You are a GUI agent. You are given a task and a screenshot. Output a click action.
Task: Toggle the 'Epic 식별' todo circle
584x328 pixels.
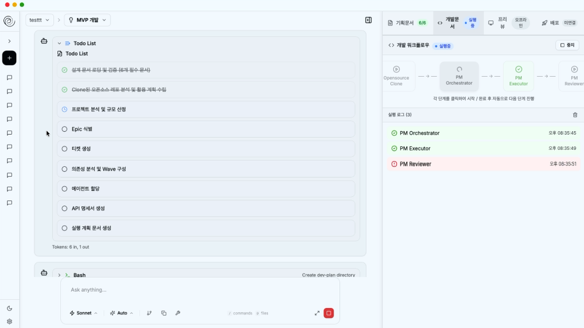pos(64,129)
